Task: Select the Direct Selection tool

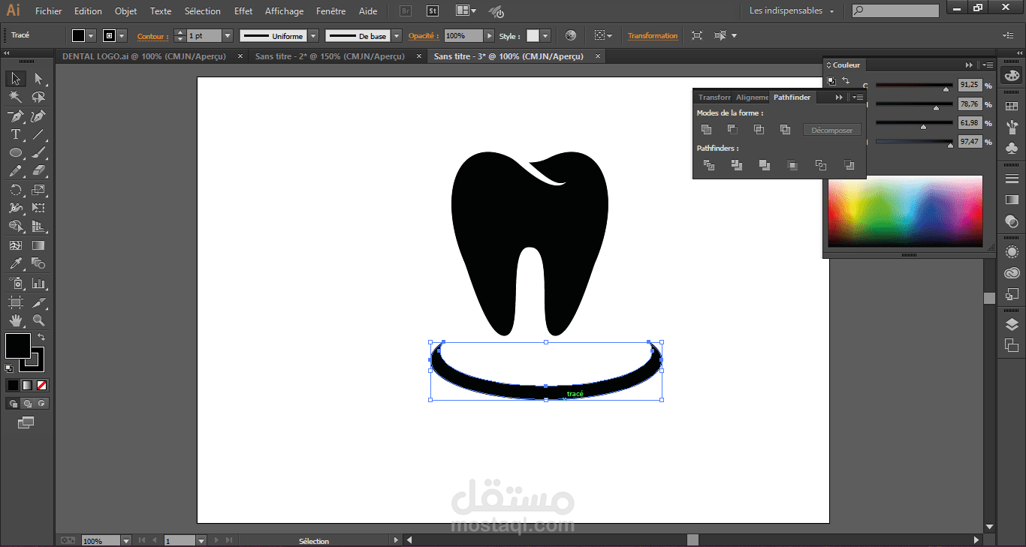Action: click(38, 79)
